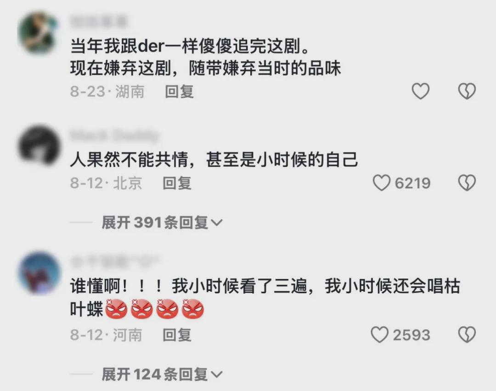
Task: Click the chevron next to 展开124条回复
Action: (x=217, y=375)
